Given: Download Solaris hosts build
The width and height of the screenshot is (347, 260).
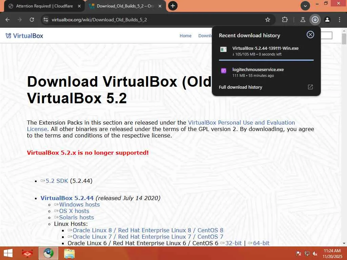Looking at the screenshot, I should coord(76,217).
